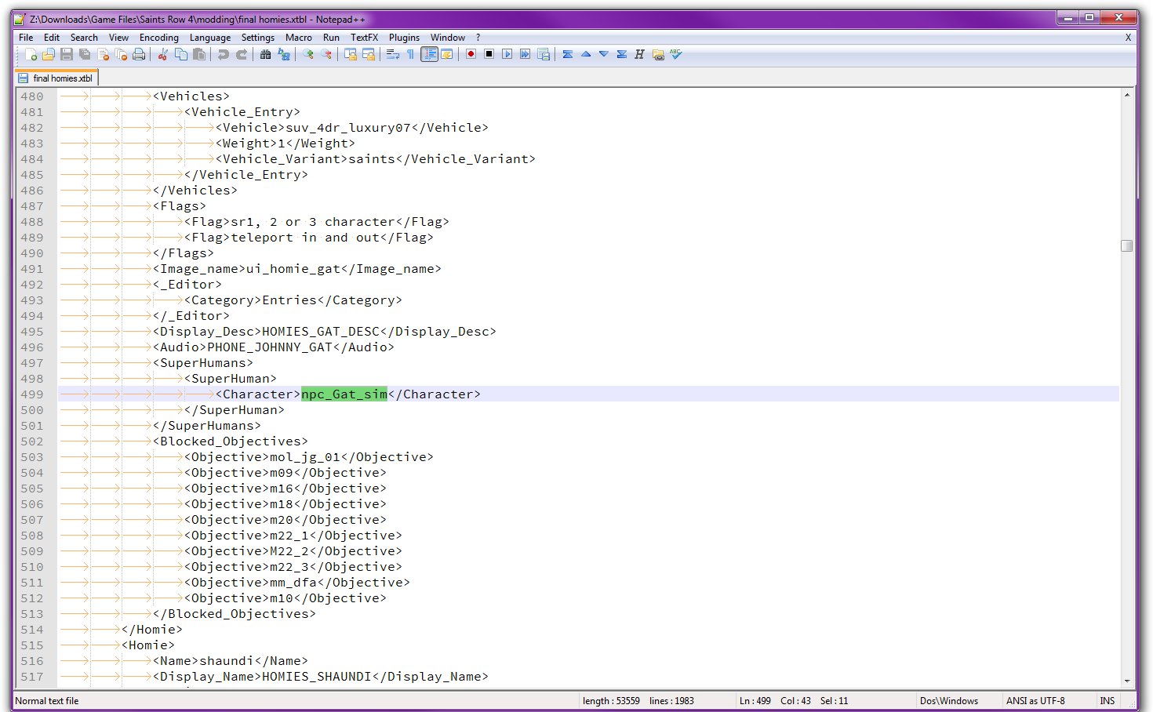
Task: Open Find with the binoculars icon
Action: pos(266,54)
